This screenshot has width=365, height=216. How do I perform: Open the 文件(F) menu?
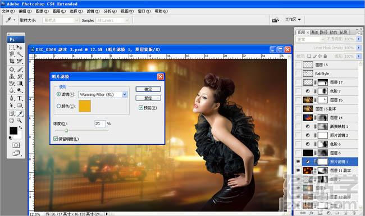pos(8,11)
